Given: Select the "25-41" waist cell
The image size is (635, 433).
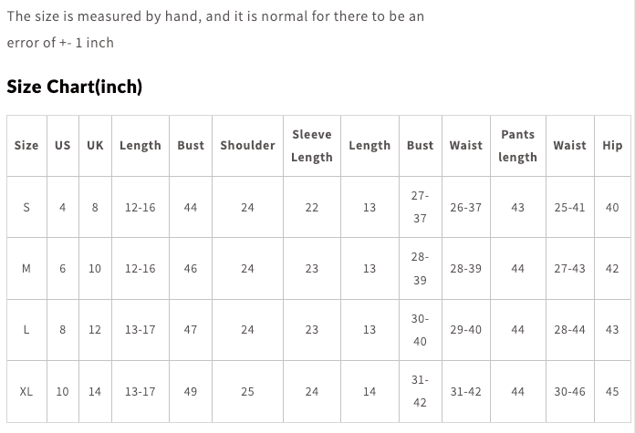Looking at the screenshot, I should click(569, 207).
